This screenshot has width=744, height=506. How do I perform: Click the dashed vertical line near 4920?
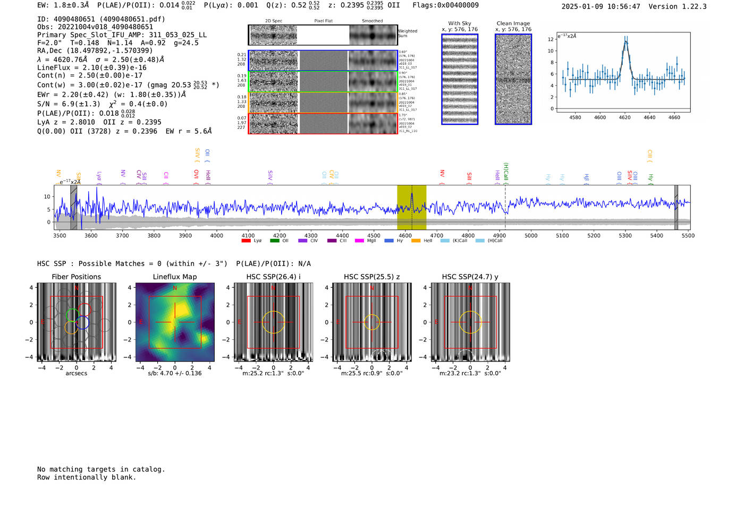505,207
